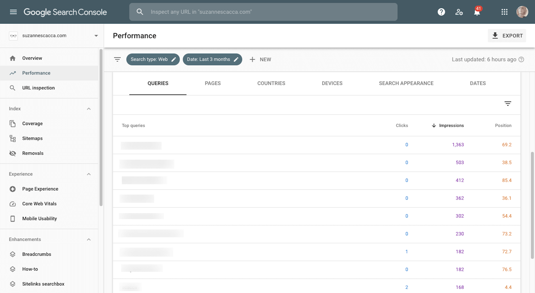
Task: Switch to the Pages tab
Action: tap(213, 83)
